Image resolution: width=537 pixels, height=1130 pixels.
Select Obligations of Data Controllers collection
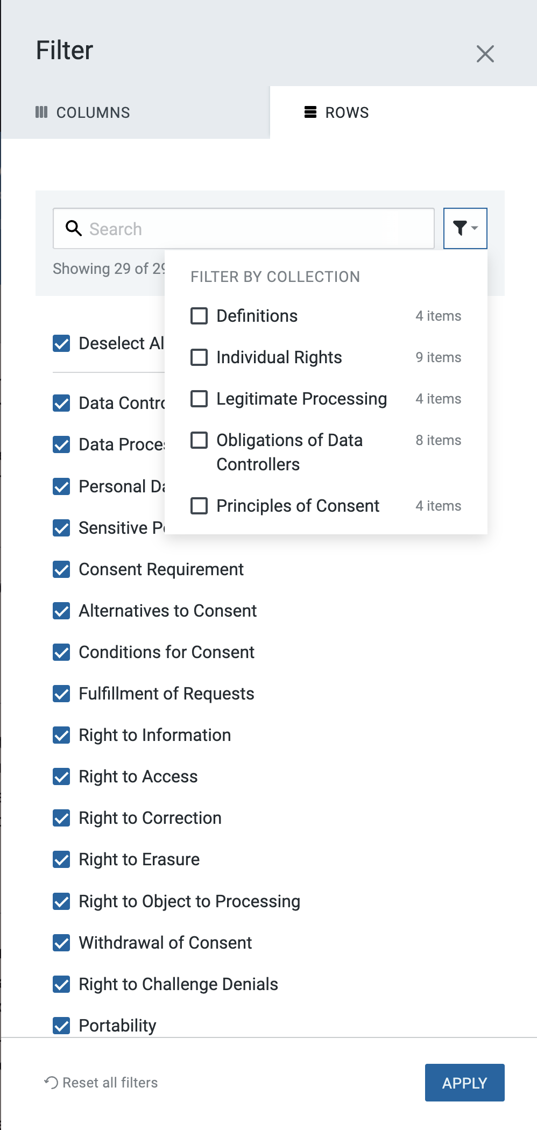pos(199,440)
